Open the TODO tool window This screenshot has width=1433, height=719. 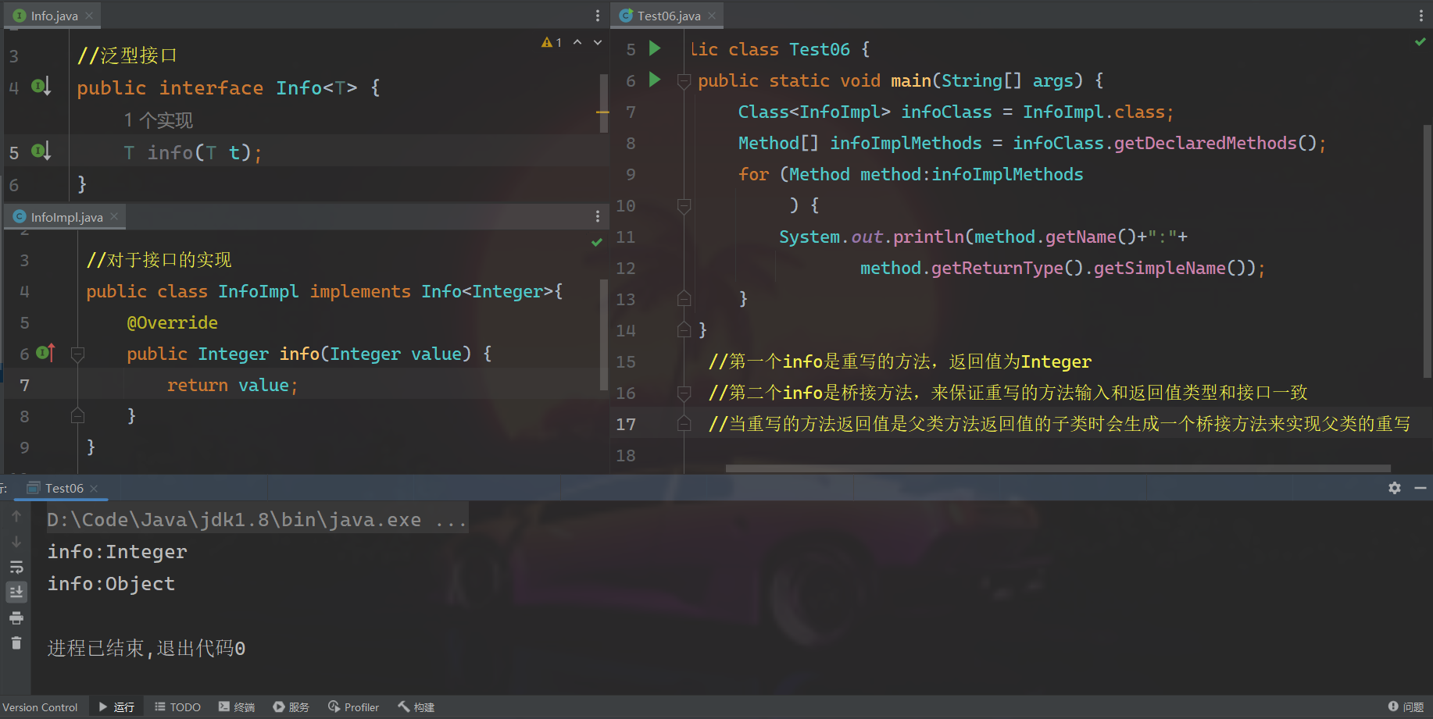coord(177,707)
